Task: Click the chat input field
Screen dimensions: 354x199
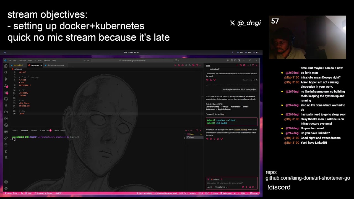Action: click(231, 183)
